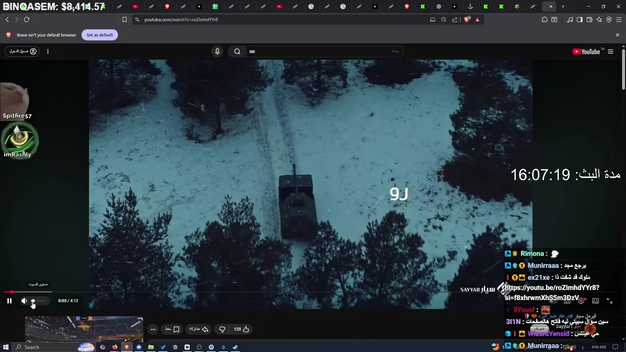Switch to the green Sheets tab
This screenshot has width=626, height=352.
pos(215,6)
